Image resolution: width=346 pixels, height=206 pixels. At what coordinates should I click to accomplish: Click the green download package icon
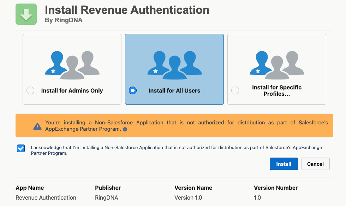coord(26,14)
